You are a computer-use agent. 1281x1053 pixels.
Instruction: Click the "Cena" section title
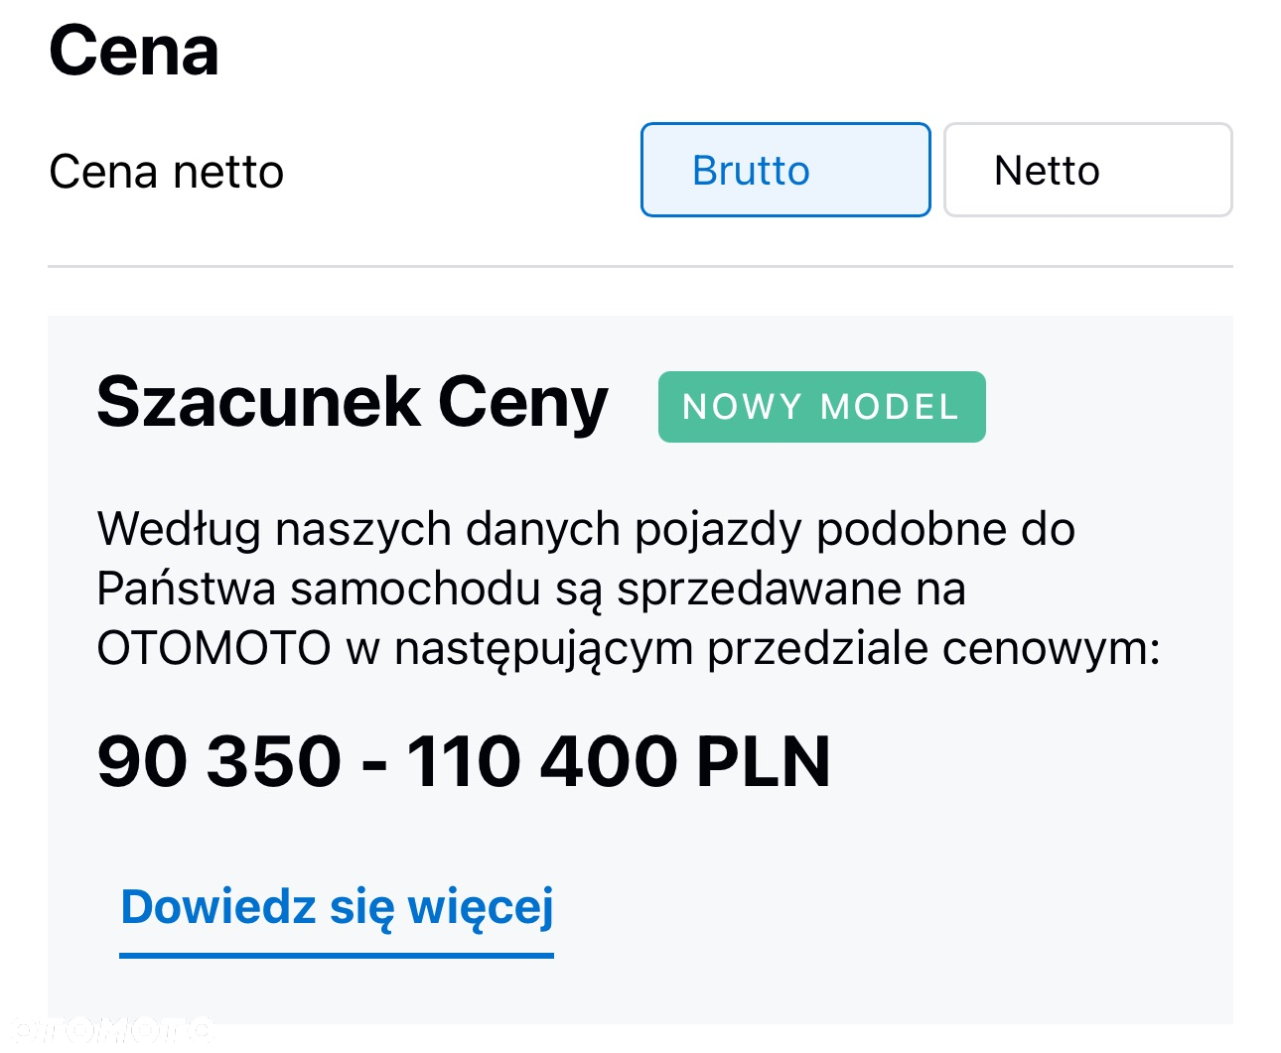point(133,52)
